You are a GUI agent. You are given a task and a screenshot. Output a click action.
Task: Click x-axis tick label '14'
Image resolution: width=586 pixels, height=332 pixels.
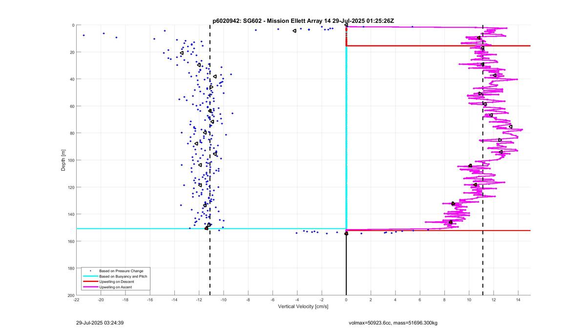[518, 300]
